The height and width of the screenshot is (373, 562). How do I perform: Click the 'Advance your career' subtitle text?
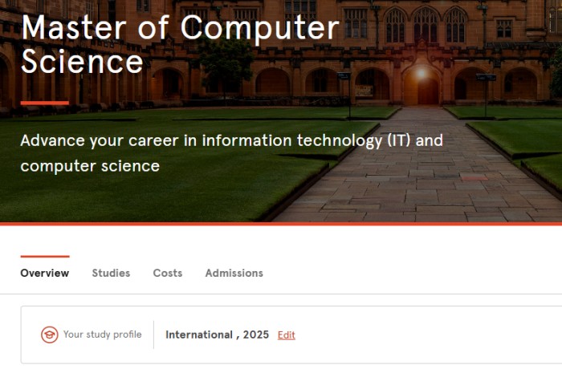pyautogui.click(x=231, y=153)
